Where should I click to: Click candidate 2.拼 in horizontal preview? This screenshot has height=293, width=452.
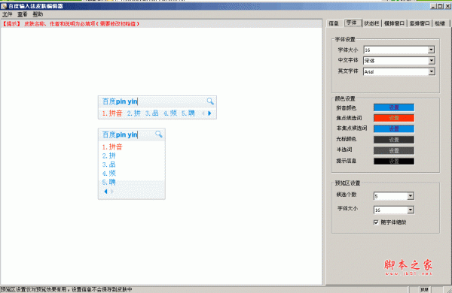tap(134, 113)
